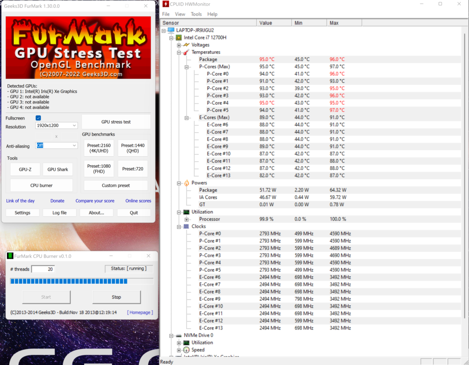Screen dimensions: 469x365
Task: Click the LAPTOP-JR9UGU2 computer icon
Action: [x=172, y=30]
